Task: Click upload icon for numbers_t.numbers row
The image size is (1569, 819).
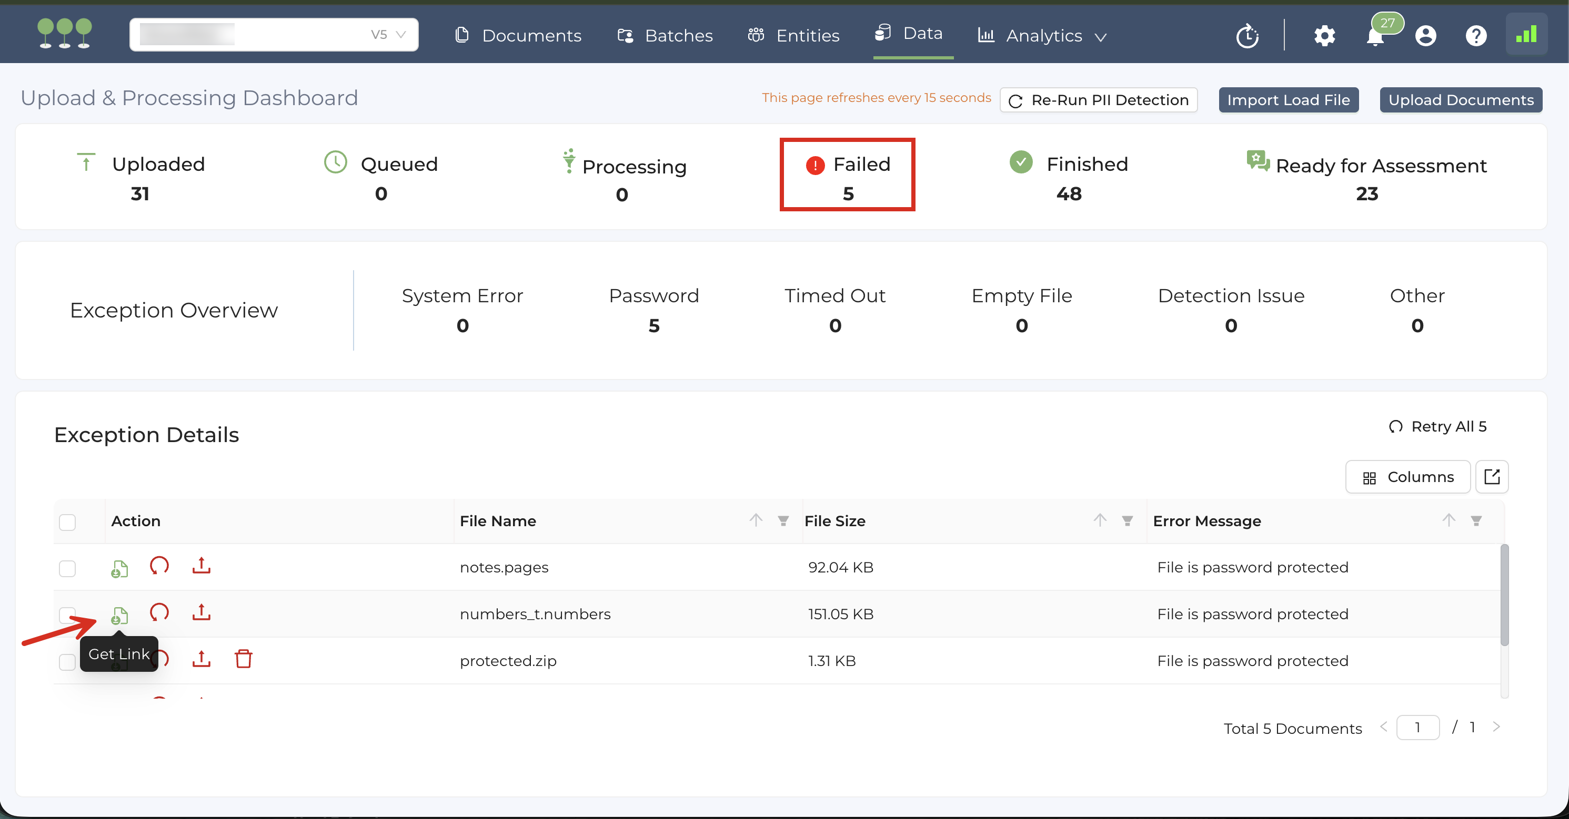Action: tap(201, 613)
